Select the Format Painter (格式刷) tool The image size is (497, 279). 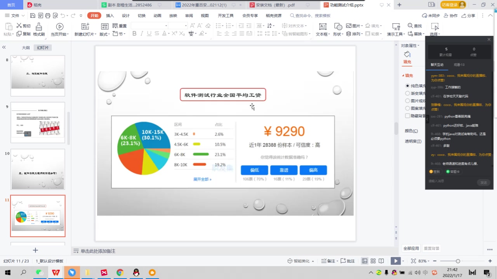[x=38, y=29]
